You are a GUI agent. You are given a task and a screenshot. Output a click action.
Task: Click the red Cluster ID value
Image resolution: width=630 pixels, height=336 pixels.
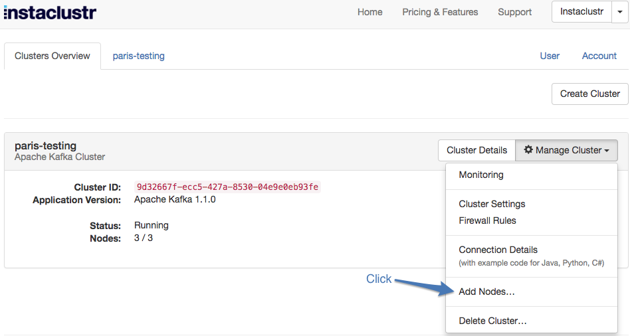[x=227, y=187]
